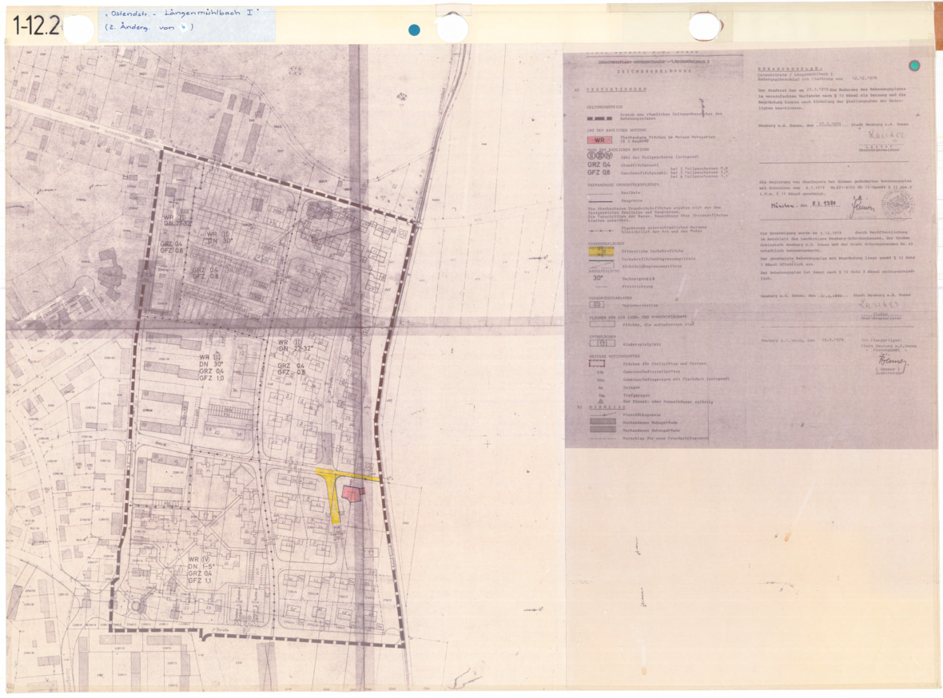The height and width of the screenshot is (698, 943).
Task: Click the thick dashed boundary legend symbol
Action: (599, 118)
